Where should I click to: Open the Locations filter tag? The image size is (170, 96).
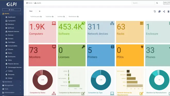(x=61, y=17)
